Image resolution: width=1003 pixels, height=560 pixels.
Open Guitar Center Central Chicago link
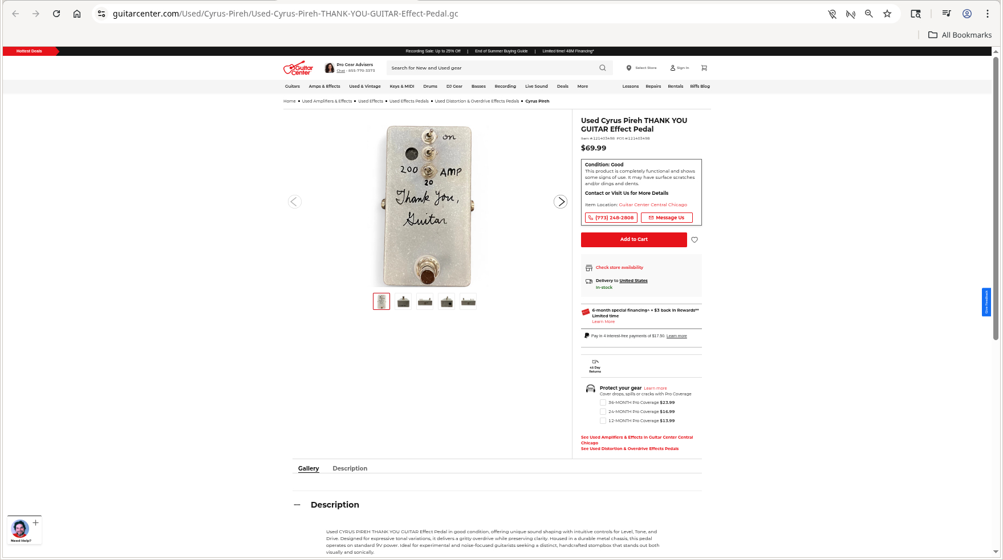[x=653, y=205]
